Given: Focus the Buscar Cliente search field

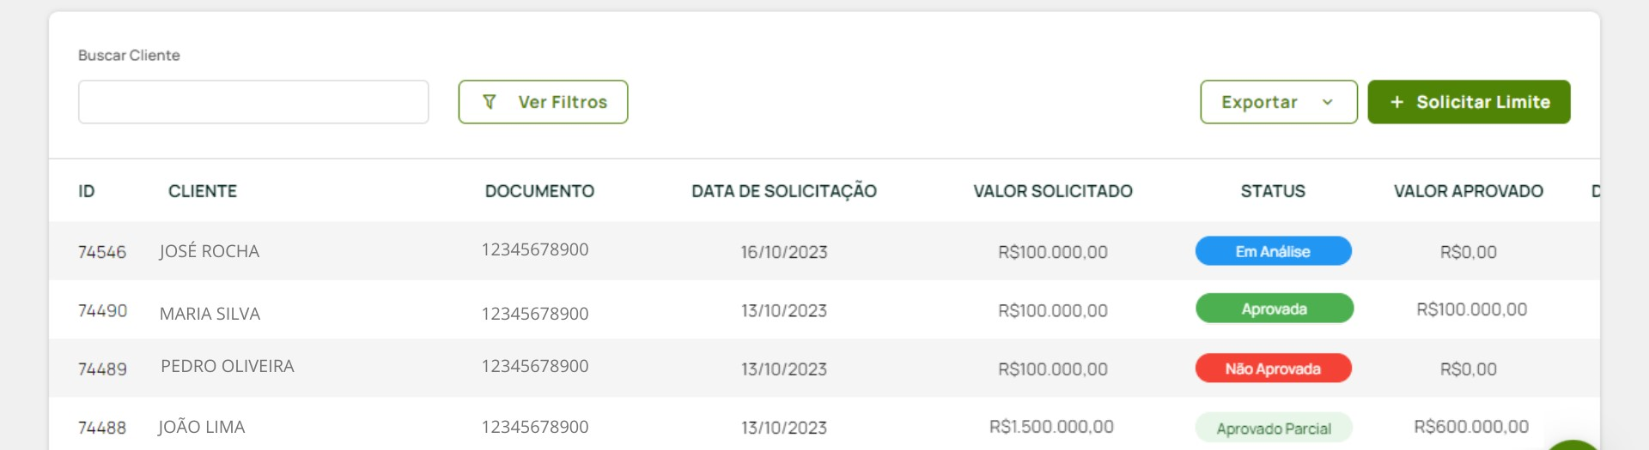Looking at the screenshot, I should pos(253,102).
